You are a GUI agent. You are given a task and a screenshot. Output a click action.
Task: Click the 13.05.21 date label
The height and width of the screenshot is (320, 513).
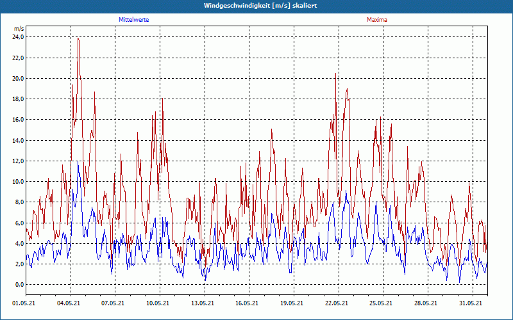point(203,303)
